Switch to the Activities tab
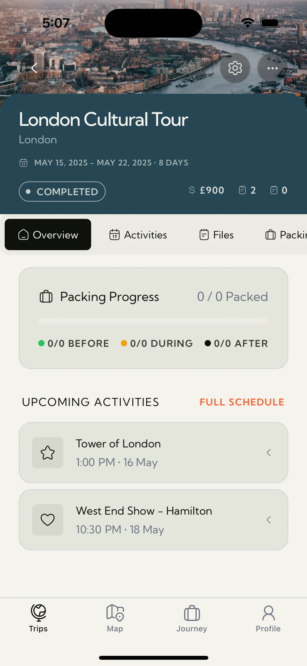The image size is (307, 666). [x=138, y=235]
